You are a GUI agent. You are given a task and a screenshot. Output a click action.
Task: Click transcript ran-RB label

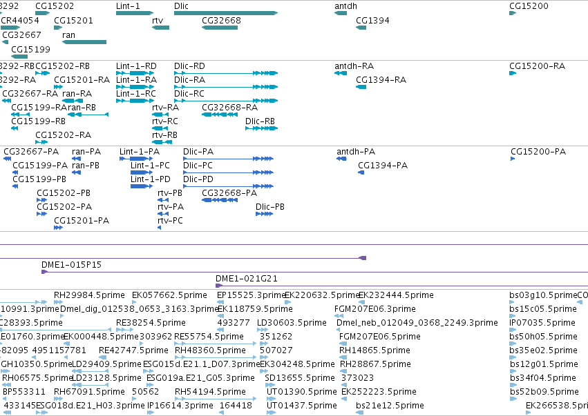(82, 108)
